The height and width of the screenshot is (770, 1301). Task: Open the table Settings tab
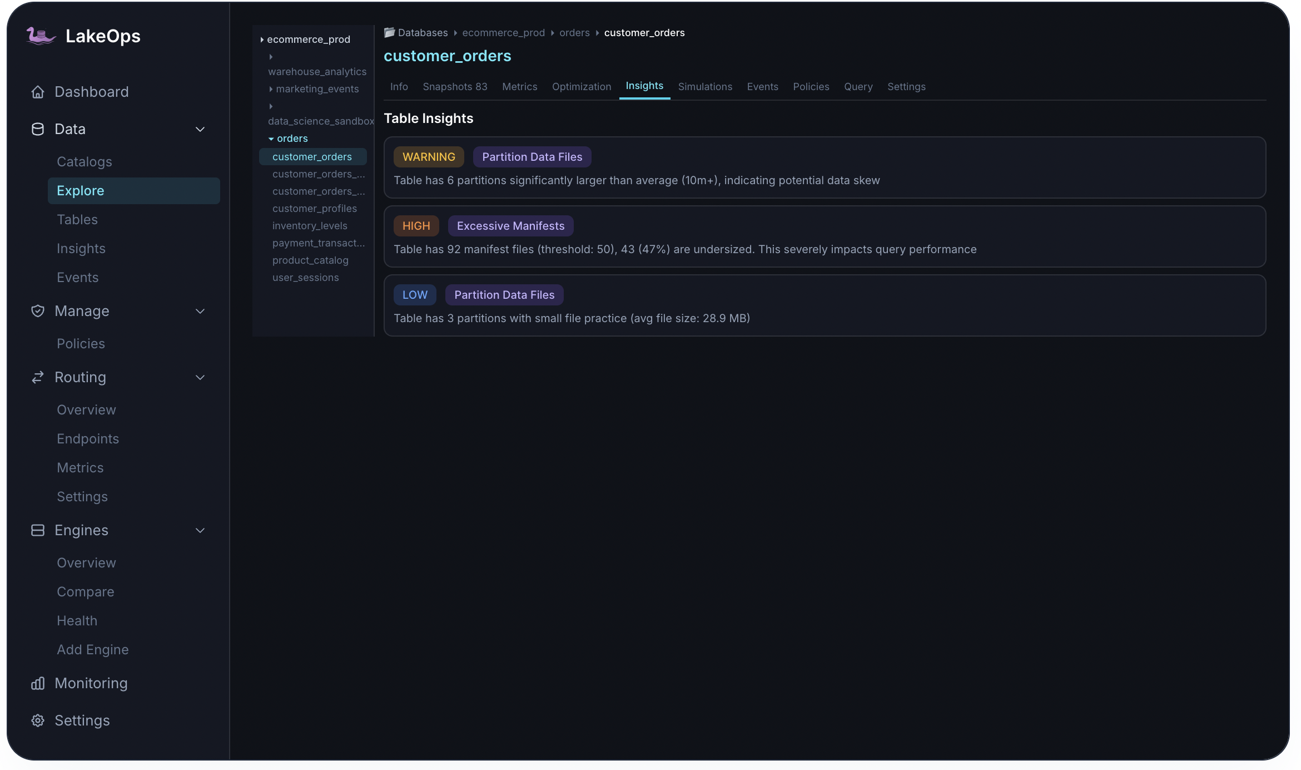coord(906,87)
